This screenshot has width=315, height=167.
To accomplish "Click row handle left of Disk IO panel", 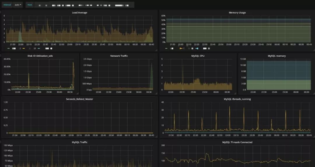I will [x=1, y=55].
